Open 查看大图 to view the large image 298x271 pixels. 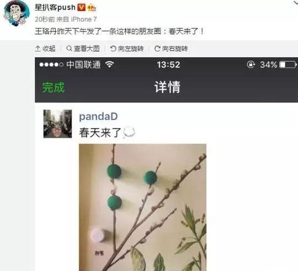pos(83,49)
